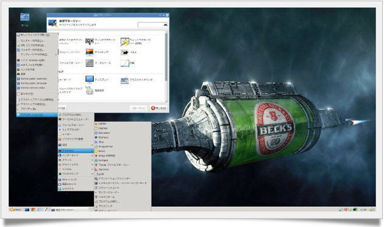The width and height of the screenshot is (384, 227).
Task: Select Xarchiver in the accessories submenu
Action: click(104, 169)
